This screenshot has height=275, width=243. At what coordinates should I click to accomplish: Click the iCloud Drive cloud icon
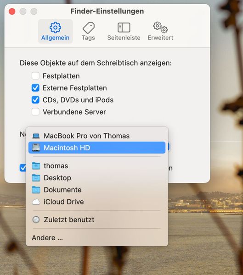(36, 202)
